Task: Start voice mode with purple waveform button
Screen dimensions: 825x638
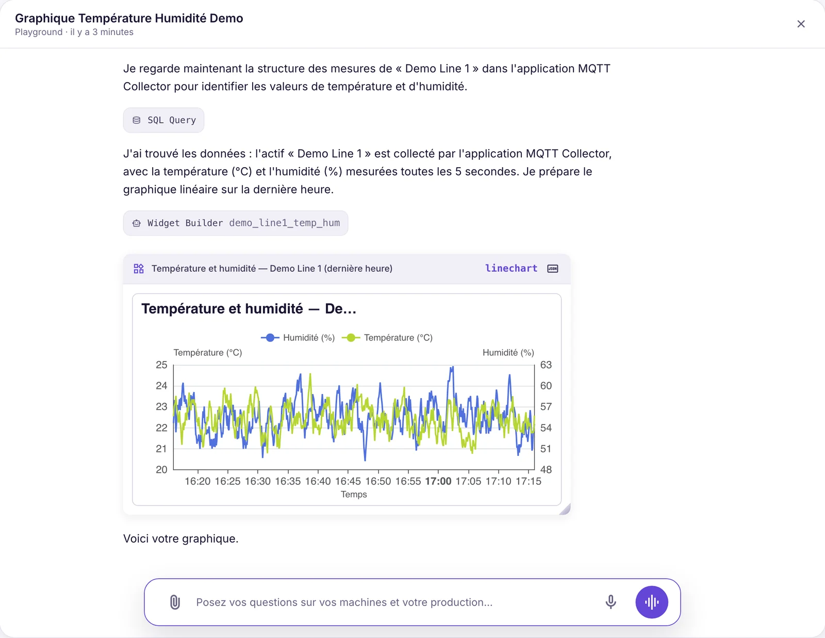Action: [x=652, y=602]
